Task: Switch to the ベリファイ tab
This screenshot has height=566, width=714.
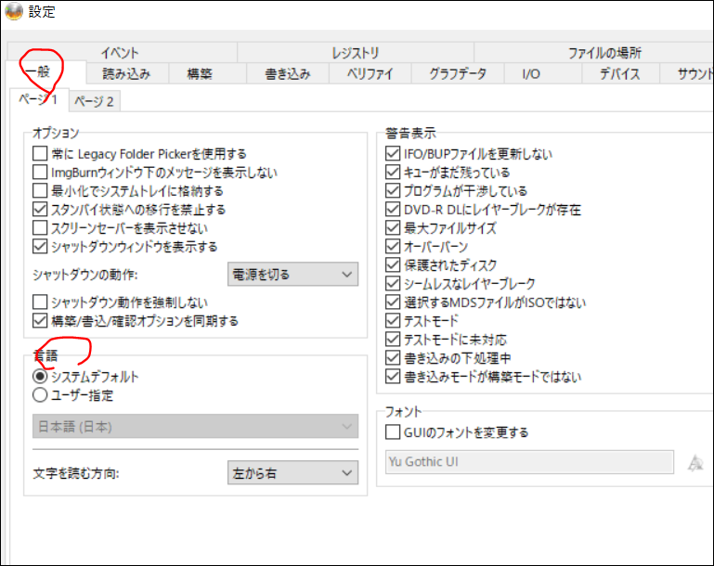Action: click(370, 73)
